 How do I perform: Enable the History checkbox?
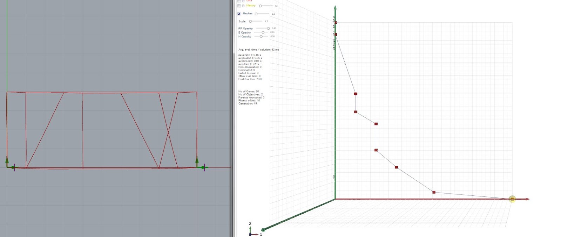(239, 6)
